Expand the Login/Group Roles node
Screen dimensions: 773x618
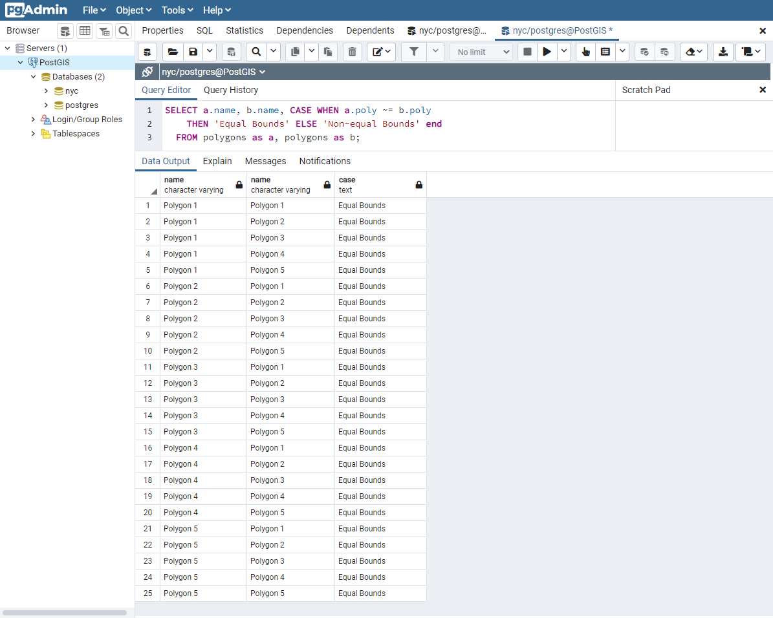click(x=34, y=120)
